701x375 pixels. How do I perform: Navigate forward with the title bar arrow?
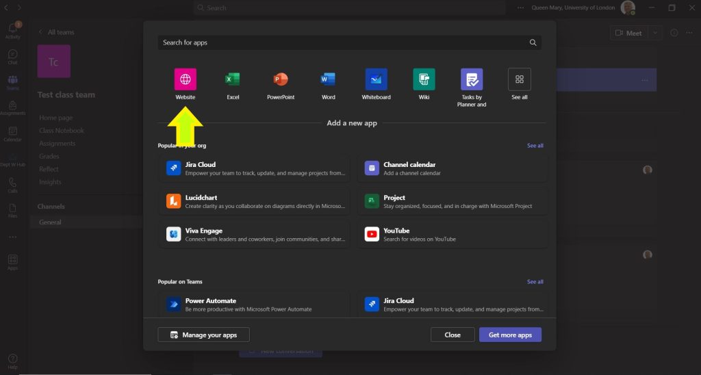point(19,8)
